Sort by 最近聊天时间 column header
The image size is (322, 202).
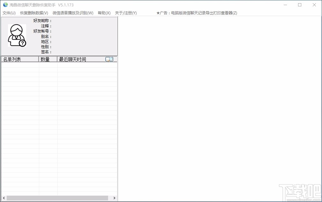(87, 59)
